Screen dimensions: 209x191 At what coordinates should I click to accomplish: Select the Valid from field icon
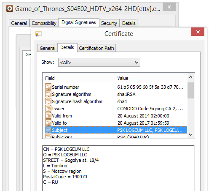48,115
